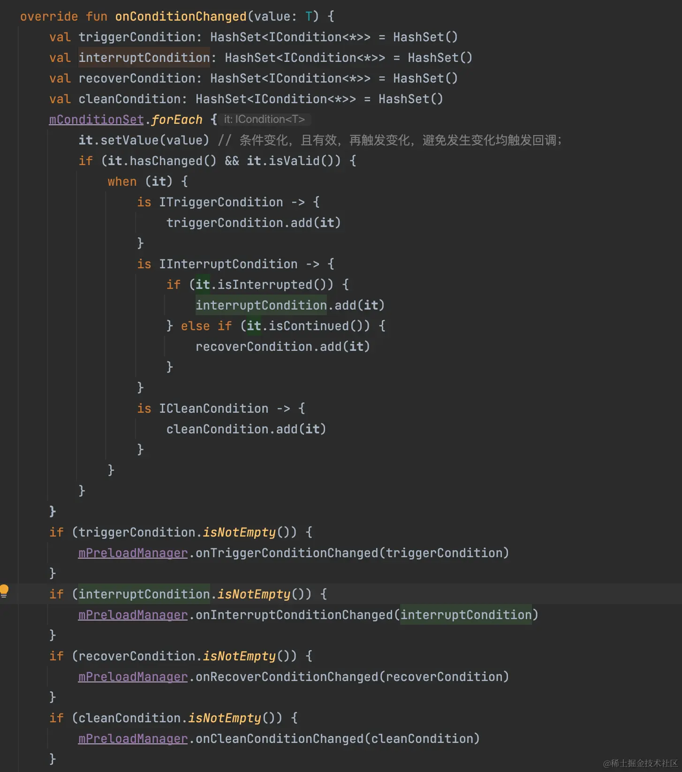Click recoverCondition in the recoverCondition.add(it) line

pos(254,347)
